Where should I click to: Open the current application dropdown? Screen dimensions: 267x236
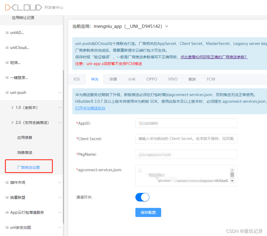pos(167,26)
